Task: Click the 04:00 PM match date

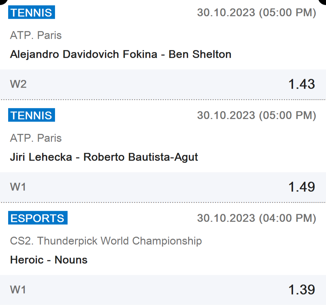Action: pyautogui.click(x=256, y=218)
